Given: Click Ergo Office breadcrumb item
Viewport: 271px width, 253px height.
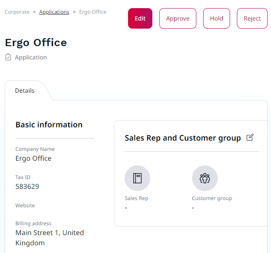Looking at the screenshot, I should [x=93, y=12].
